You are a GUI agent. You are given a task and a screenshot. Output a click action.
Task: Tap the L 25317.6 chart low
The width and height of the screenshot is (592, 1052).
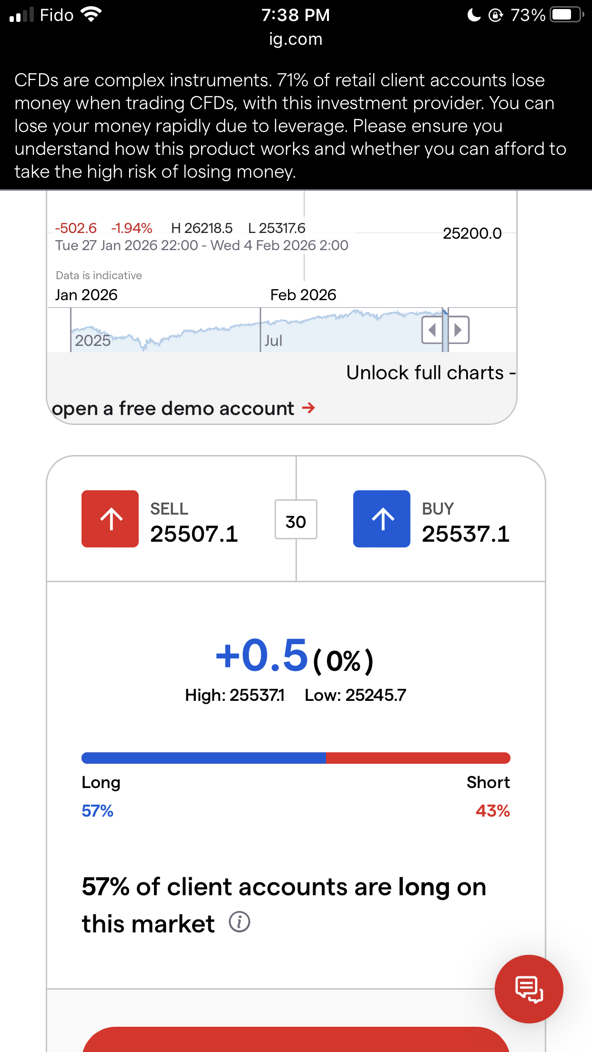pos(277,228)
